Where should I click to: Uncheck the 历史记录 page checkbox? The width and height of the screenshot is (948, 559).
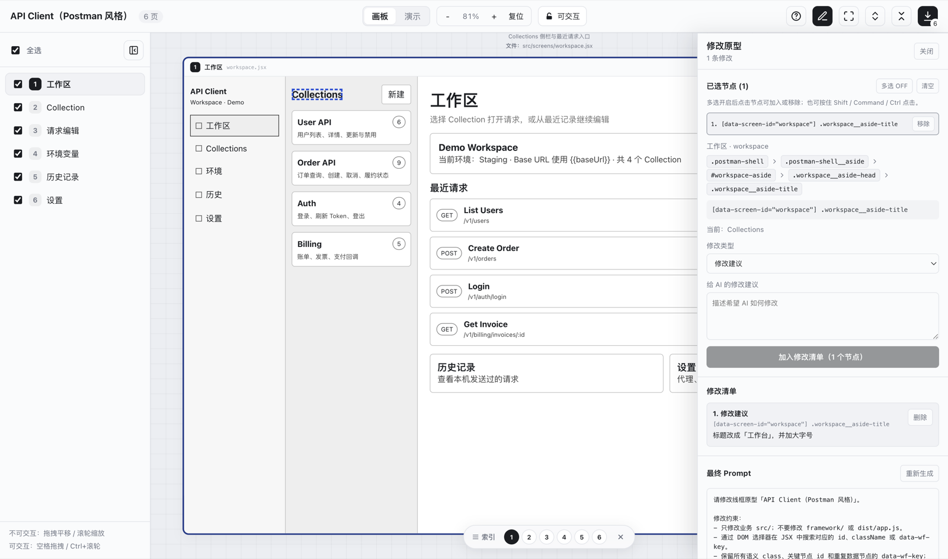click(18, 176)
